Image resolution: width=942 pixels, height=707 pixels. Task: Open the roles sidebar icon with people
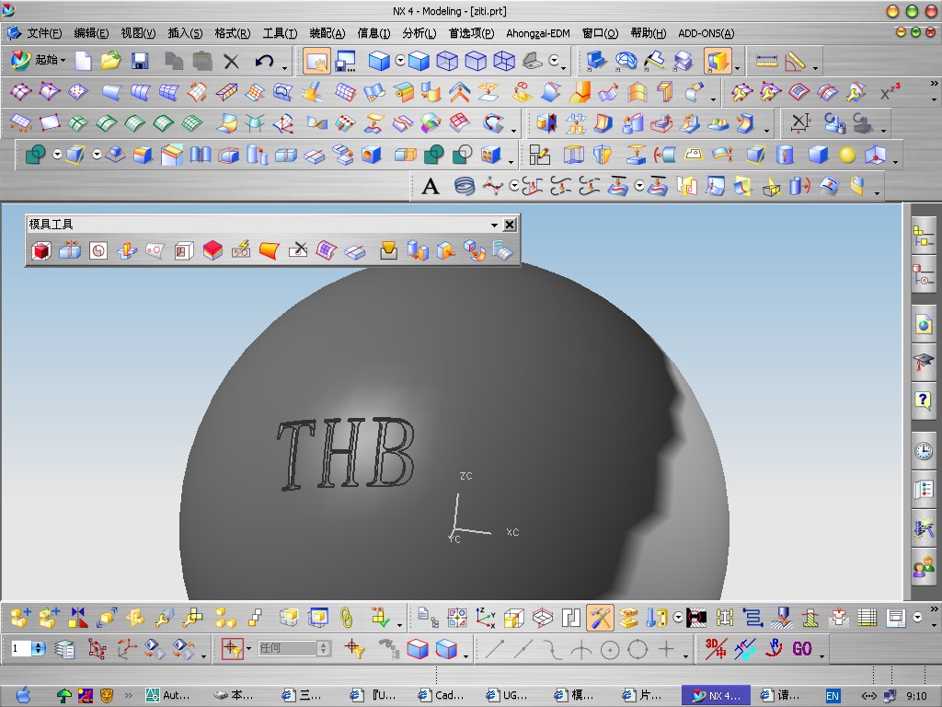tap(924, 567)
